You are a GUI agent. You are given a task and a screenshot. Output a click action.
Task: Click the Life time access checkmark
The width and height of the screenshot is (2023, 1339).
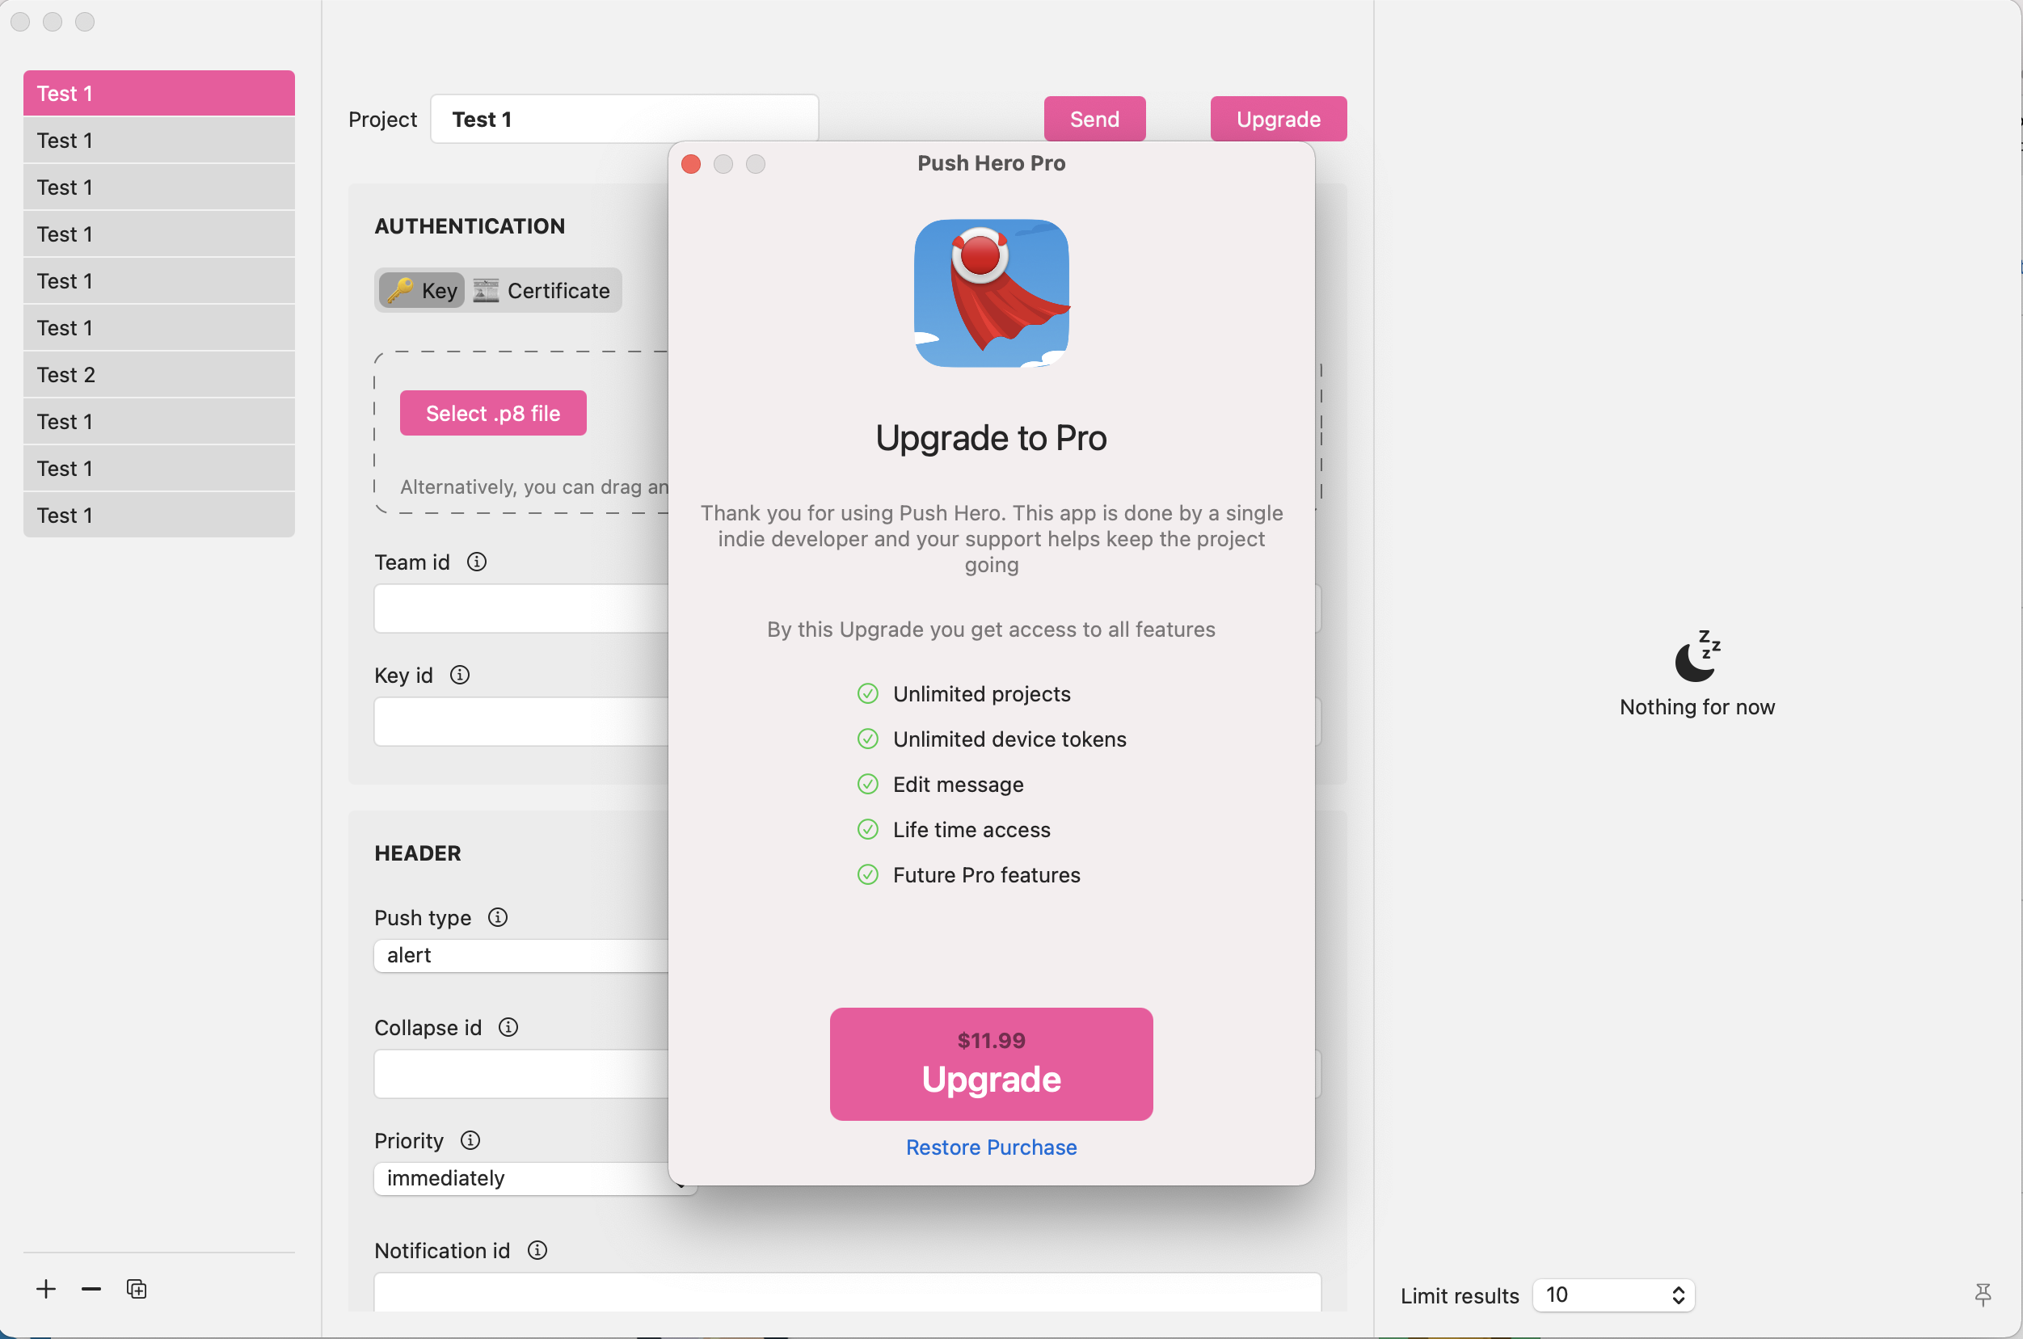867,829
